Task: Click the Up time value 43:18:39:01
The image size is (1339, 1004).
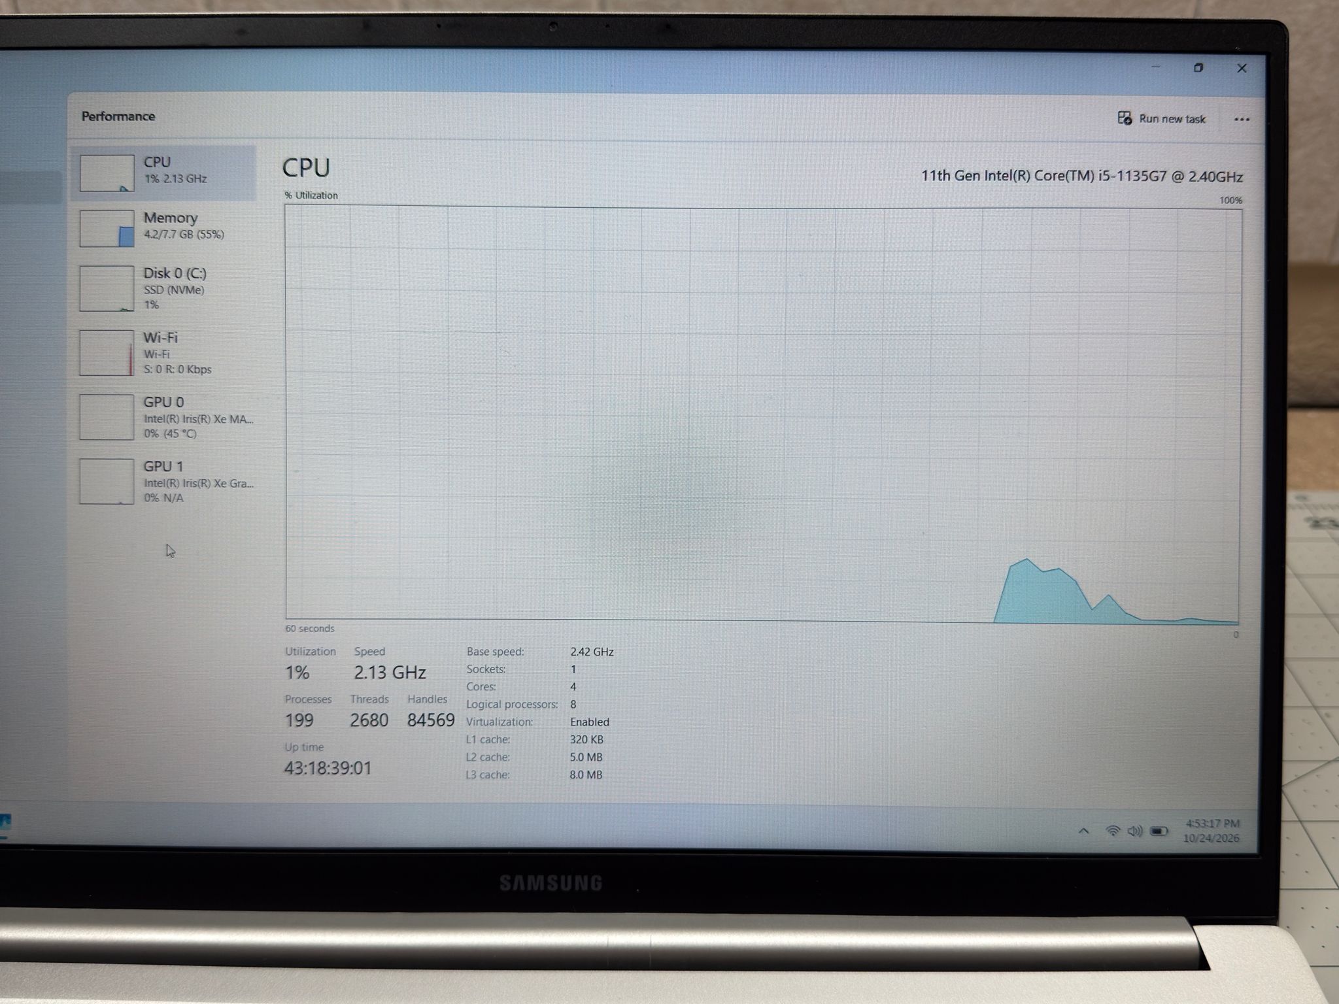Action: pos(328,768)
